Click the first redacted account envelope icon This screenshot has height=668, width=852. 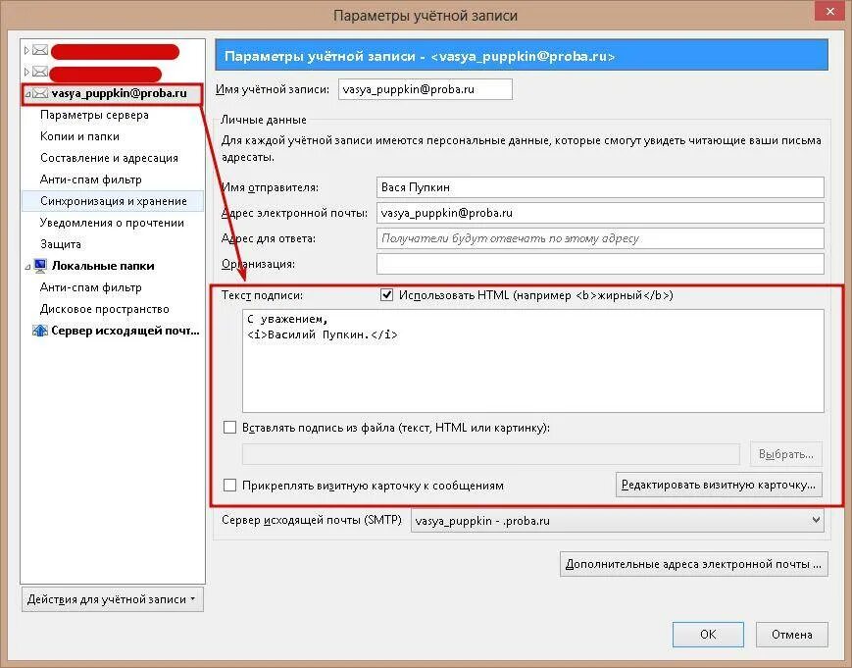click(40, 50)
